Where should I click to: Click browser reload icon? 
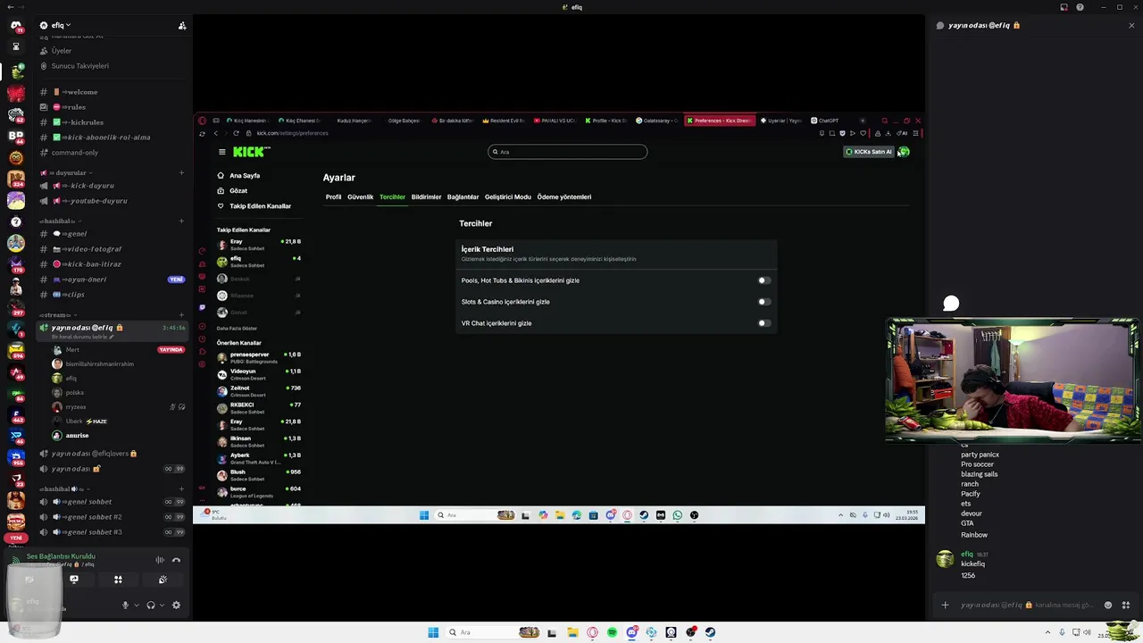click(x=236, y=133)
